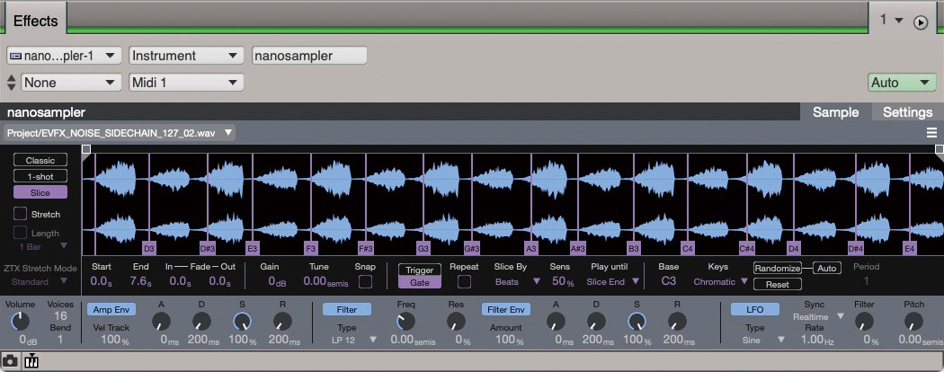
Task: Select Gate mode
Action: [x=420, y=282]
